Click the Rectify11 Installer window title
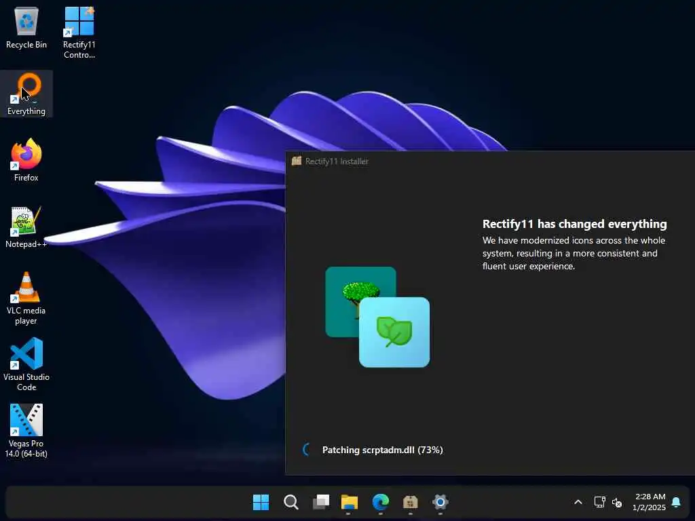695x521 pixels. (337, 161)
